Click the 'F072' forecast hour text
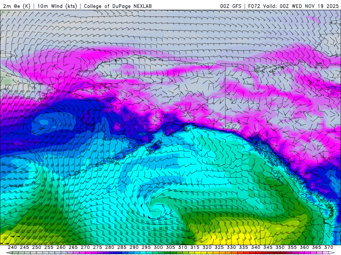341x255 pixels. 254,6
